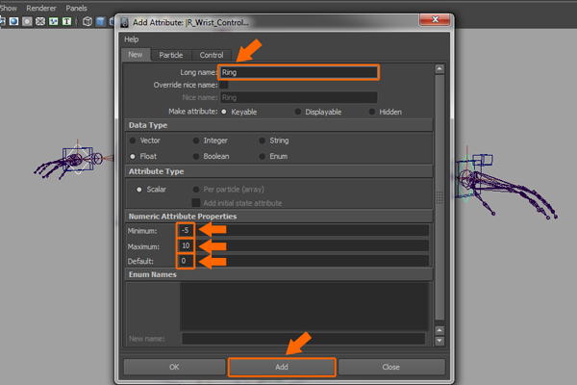Click the Add button
Image resolution: width=577 pixels, height=385 pixels.
coord(282,367)
